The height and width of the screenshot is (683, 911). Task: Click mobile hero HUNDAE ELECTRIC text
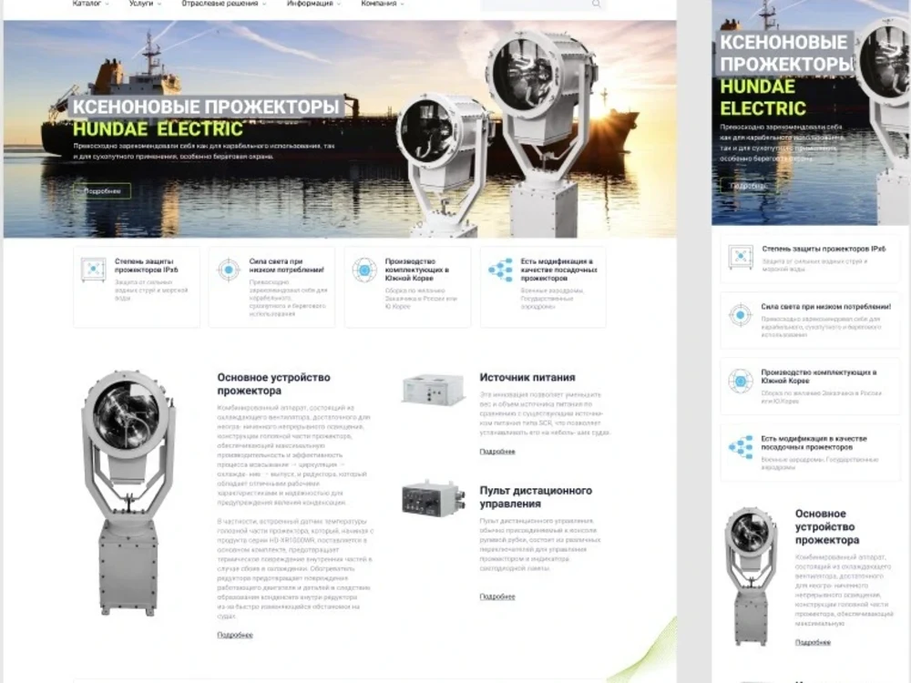[x=763, y=97]
